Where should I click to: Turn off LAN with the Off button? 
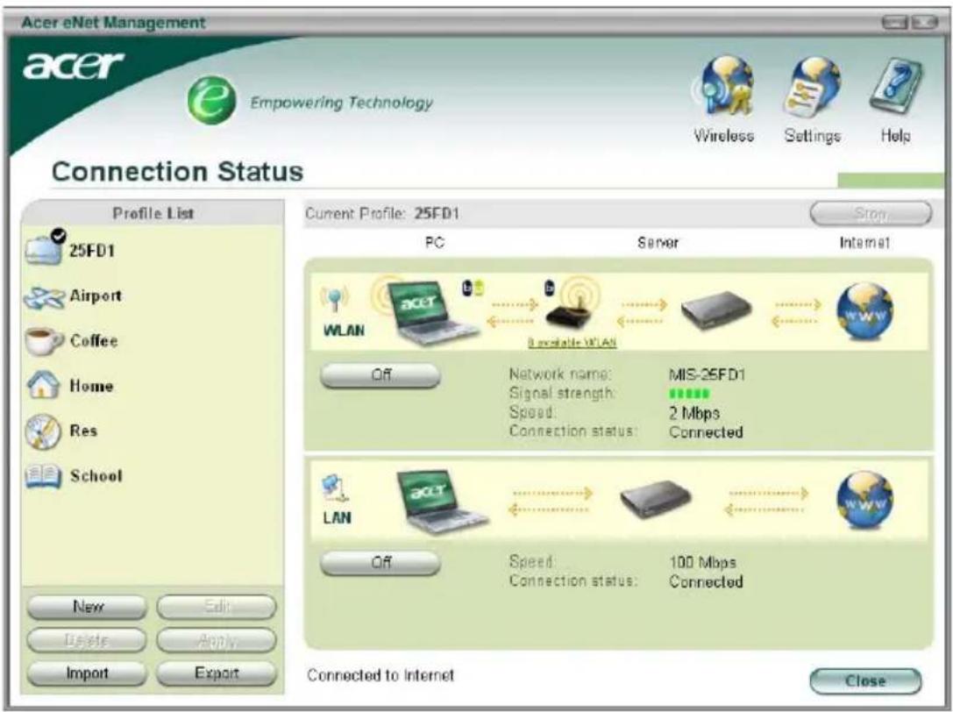click(380, 562)
